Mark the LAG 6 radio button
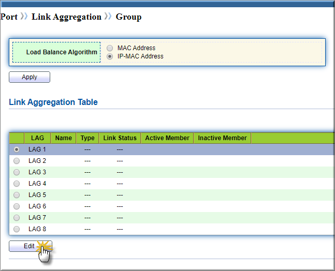The width and height of the screenshot is (335, 271). (17, 206)
